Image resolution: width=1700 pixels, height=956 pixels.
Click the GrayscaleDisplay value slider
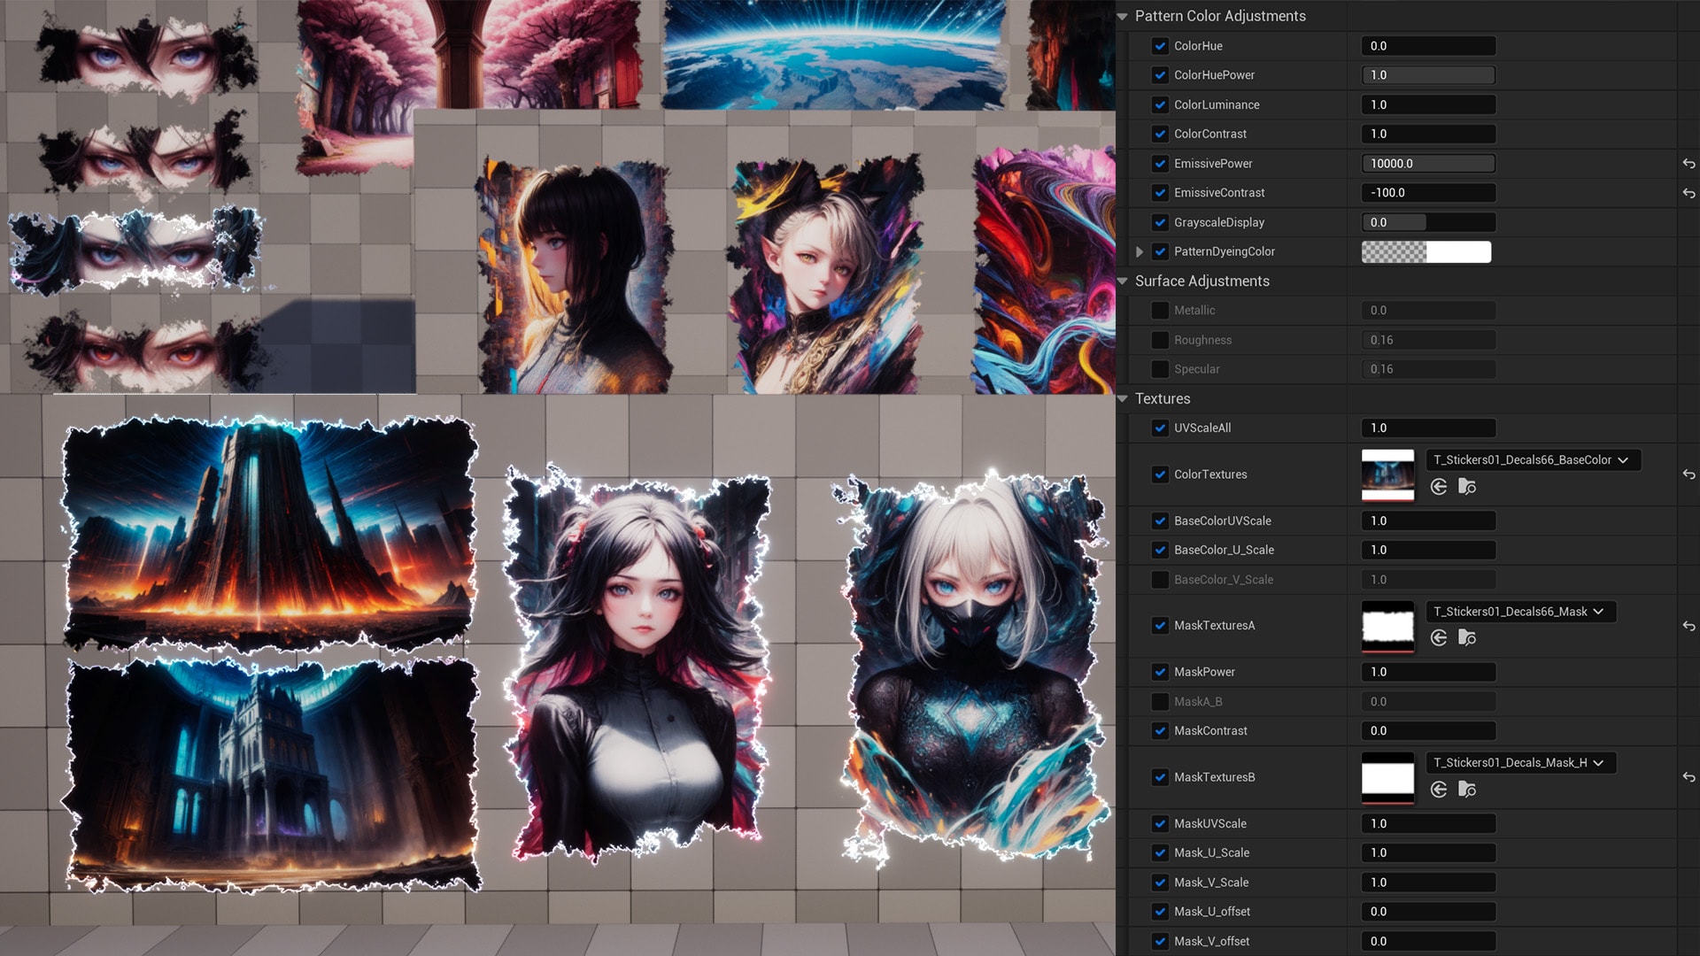(1427, 223)
